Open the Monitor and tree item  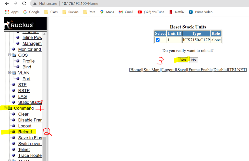coord(30,49)
